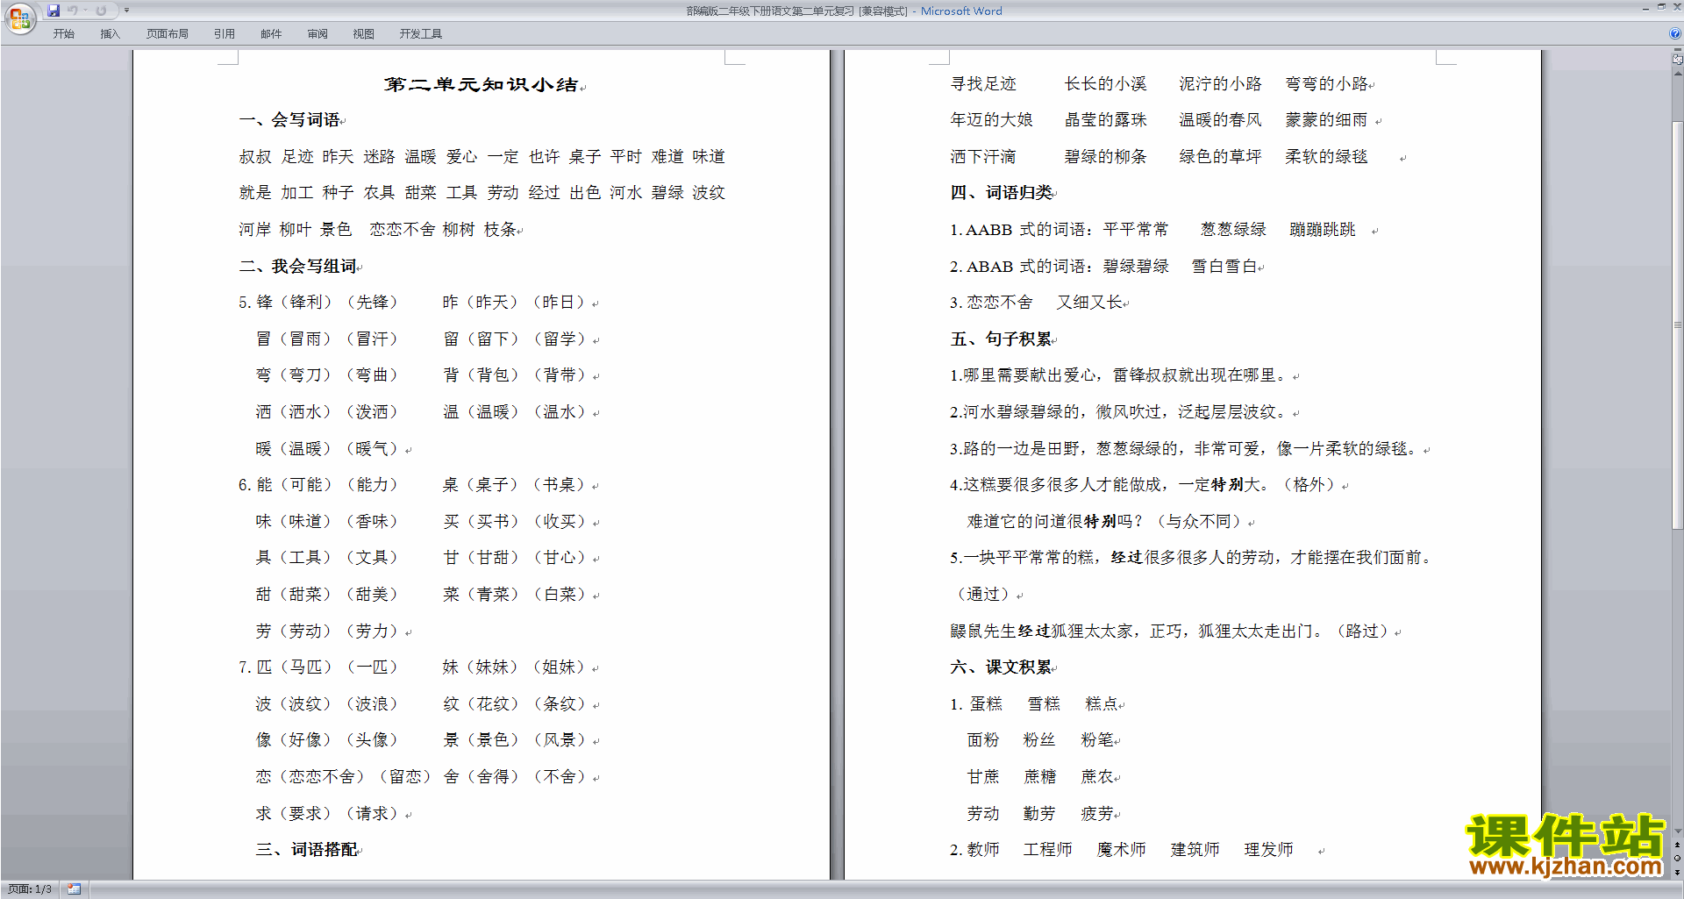The image size is (1684, 899).
Task: Click the vertical scrollbar down arrow
Action: point(1678,831)
